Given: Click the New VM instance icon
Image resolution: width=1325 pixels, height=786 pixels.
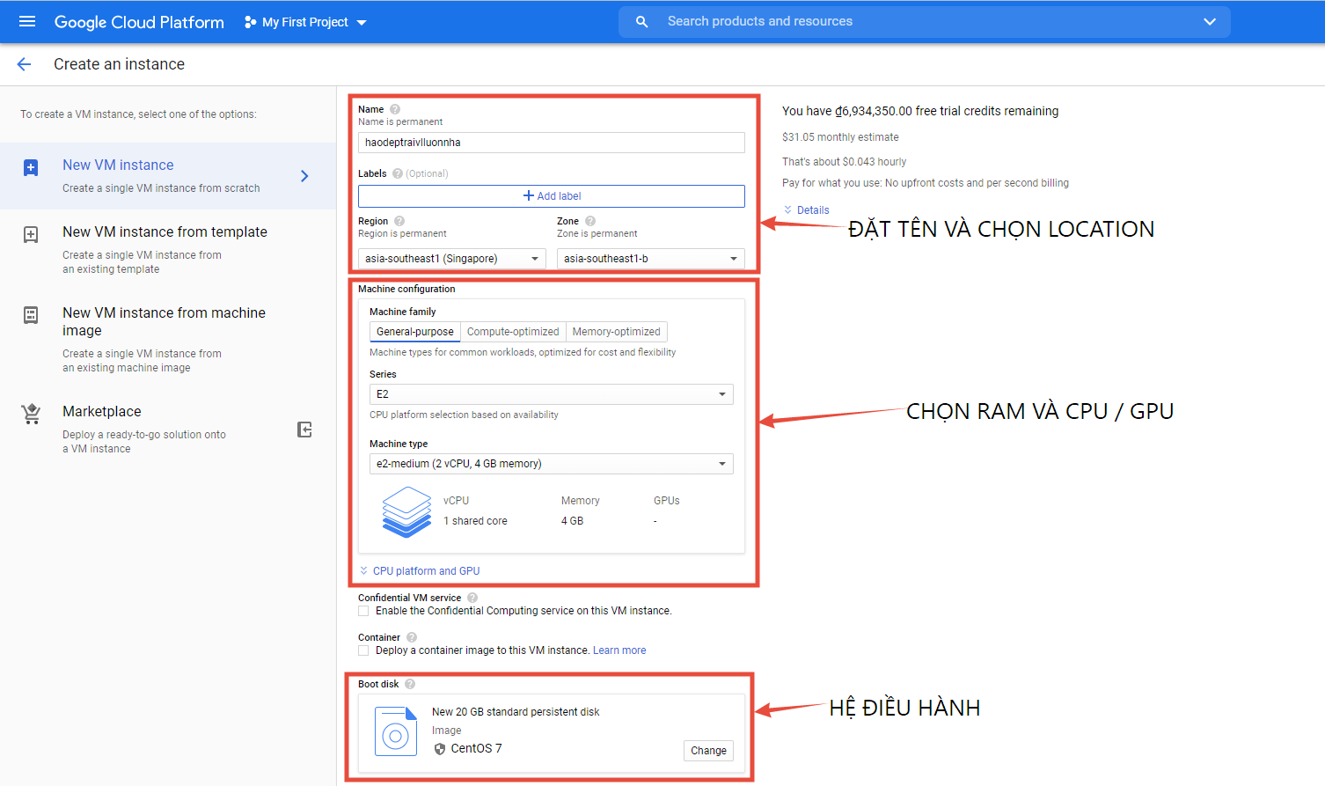Looking at the screenshot, I should [x=31, y=167].
